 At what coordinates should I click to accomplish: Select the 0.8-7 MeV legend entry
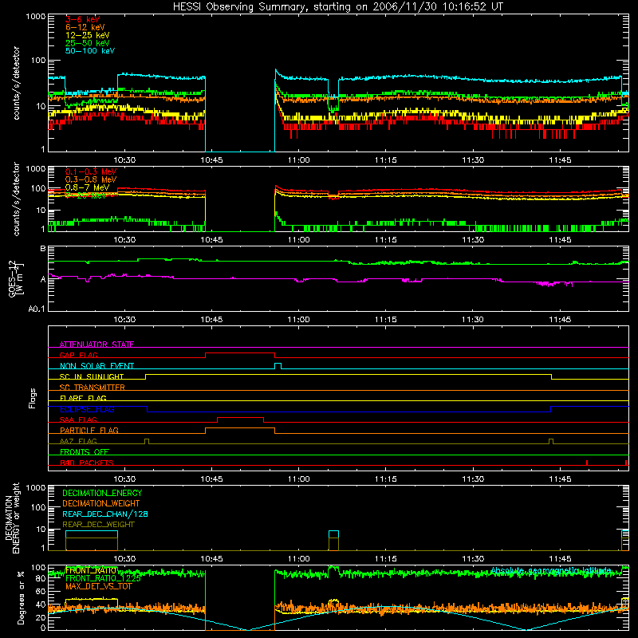[x=88, y=187]
